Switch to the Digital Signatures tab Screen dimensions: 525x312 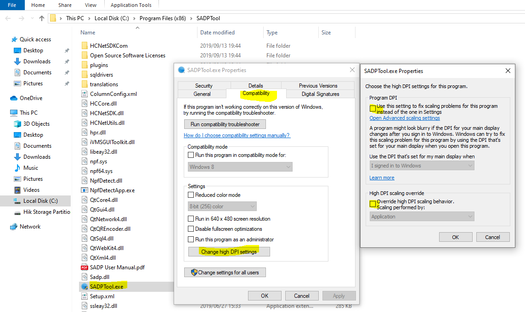click(x=320, y=94)
